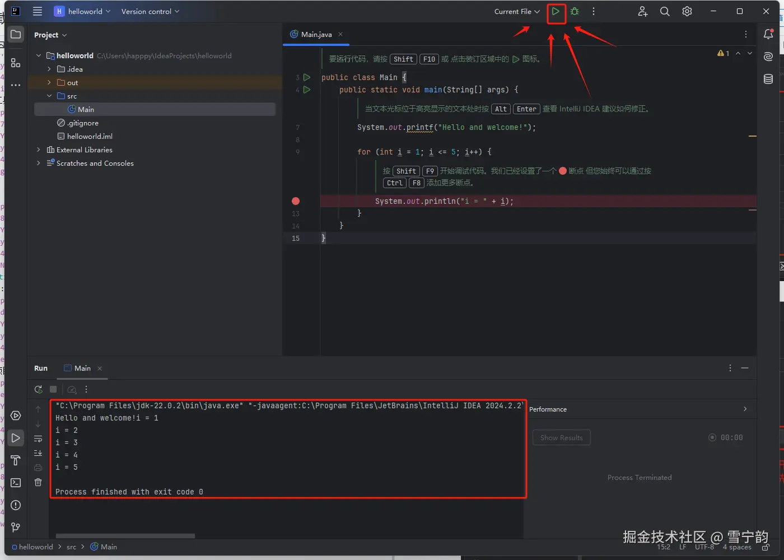784x560 pixels.
Task: Open Search Everywhere magnifier
Action: pyautogui.click(x=665, y=11)
